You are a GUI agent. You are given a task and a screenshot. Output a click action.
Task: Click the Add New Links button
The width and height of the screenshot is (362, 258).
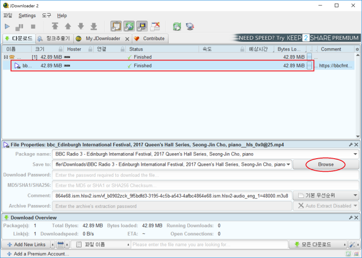tap(26, 244)
